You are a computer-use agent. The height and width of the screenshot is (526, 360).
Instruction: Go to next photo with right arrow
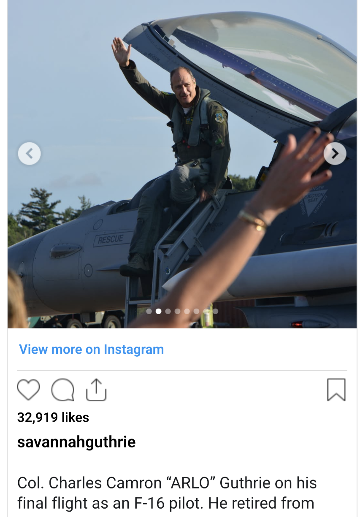click(335, 154)
